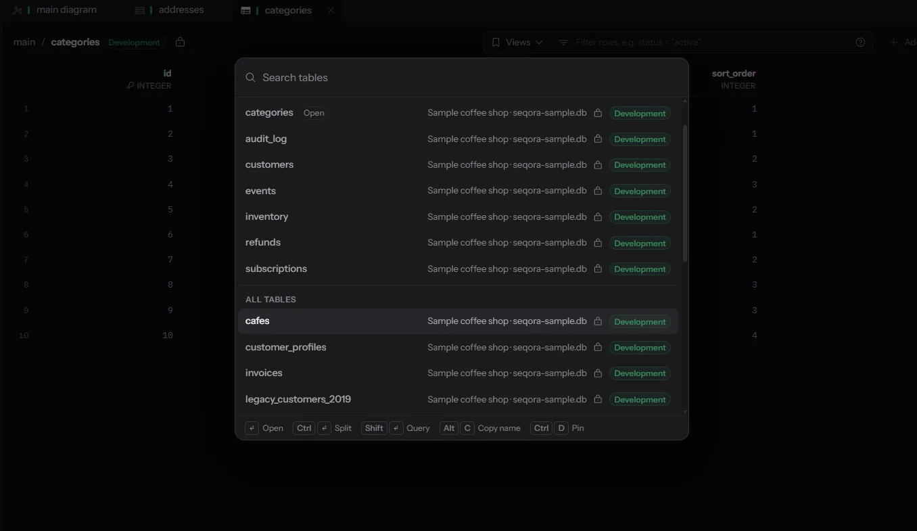Click the Development badge on cafes row
The width and height of the screenshot is (917, 531).
(x=640, y=322)
